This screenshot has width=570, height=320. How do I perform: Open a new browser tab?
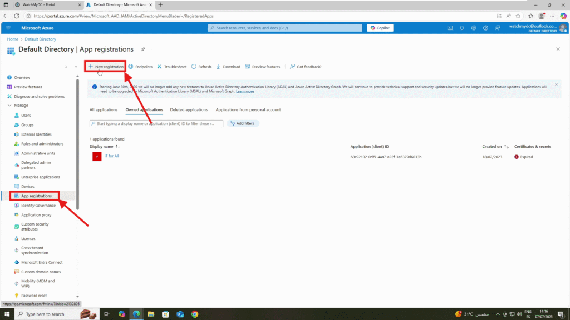160,4
